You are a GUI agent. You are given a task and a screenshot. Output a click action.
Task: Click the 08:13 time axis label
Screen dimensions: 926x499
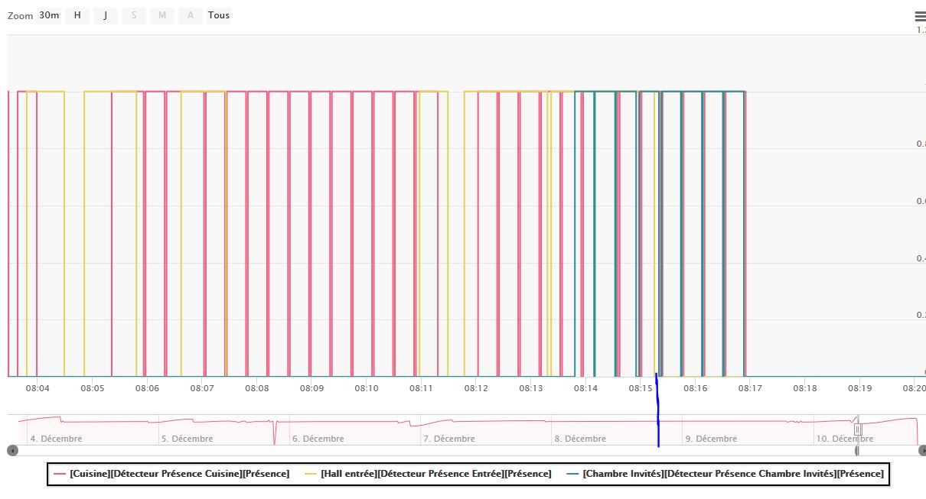coord(530,388)
